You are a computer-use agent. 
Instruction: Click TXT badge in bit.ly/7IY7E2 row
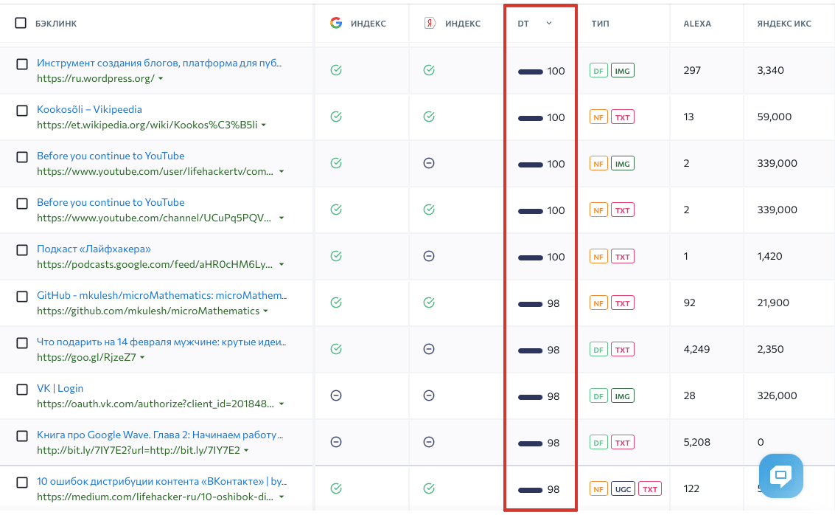[x=623, y=443]
